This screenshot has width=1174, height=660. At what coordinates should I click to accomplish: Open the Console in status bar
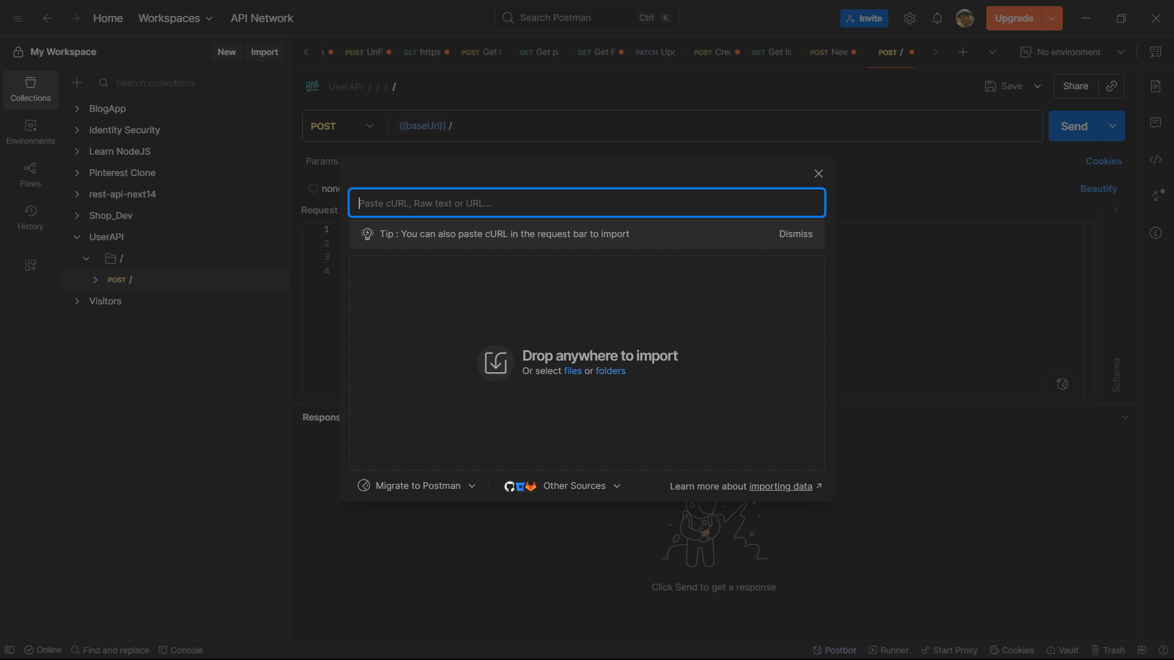[180, 650]
